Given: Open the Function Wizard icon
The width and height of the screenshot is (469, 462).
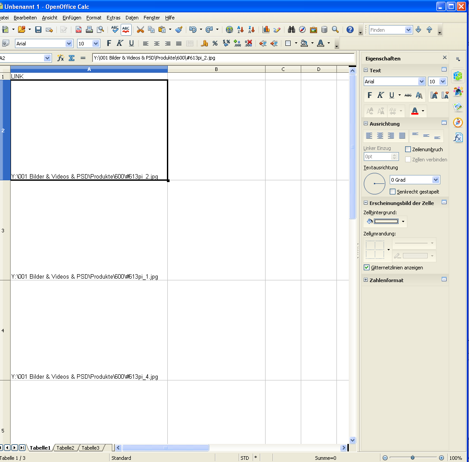Looking at the screenshot, I should coord(61,58).
